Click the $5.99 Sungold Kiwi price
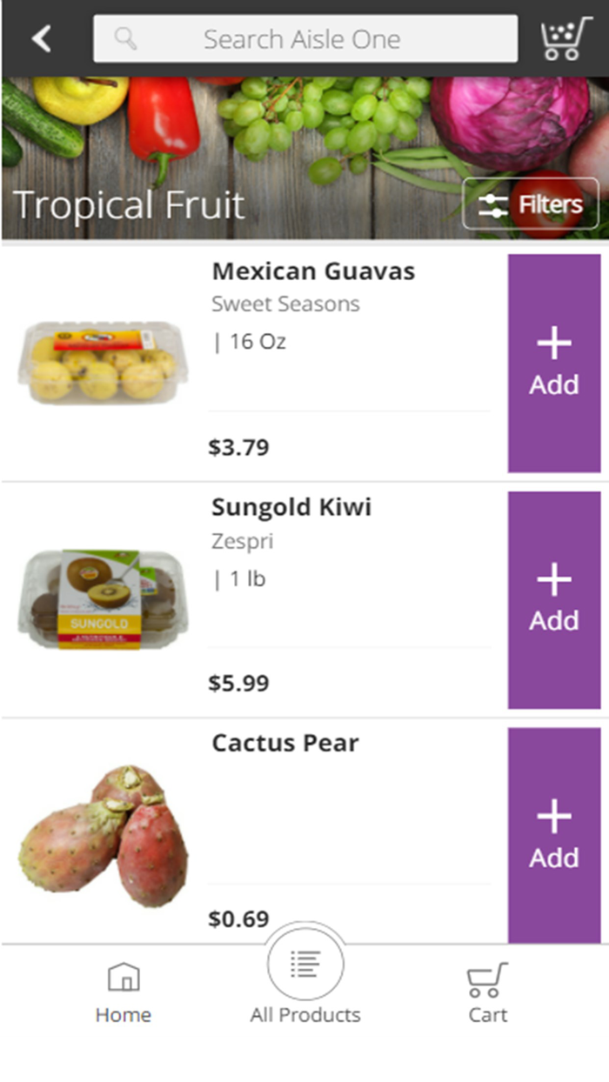Screen dimensions: 609x1082 coord(239,684)
